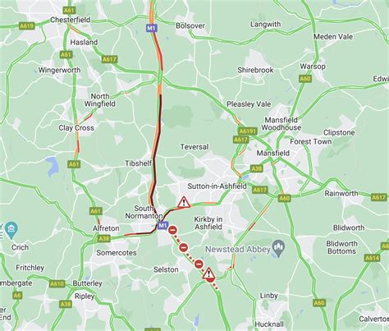Select the Tibshelf place label

(x=138, y=163)
